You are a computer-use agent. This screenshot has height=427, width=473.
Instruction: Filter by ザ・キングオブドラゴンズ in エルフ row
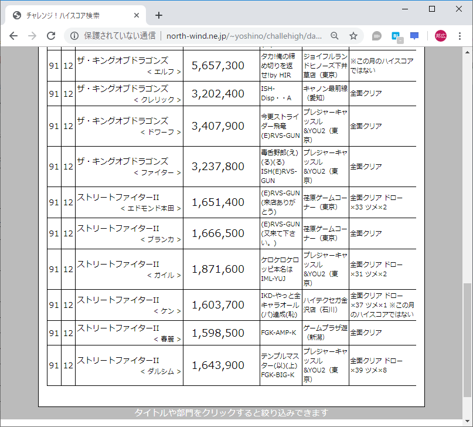tap(122, 60)
